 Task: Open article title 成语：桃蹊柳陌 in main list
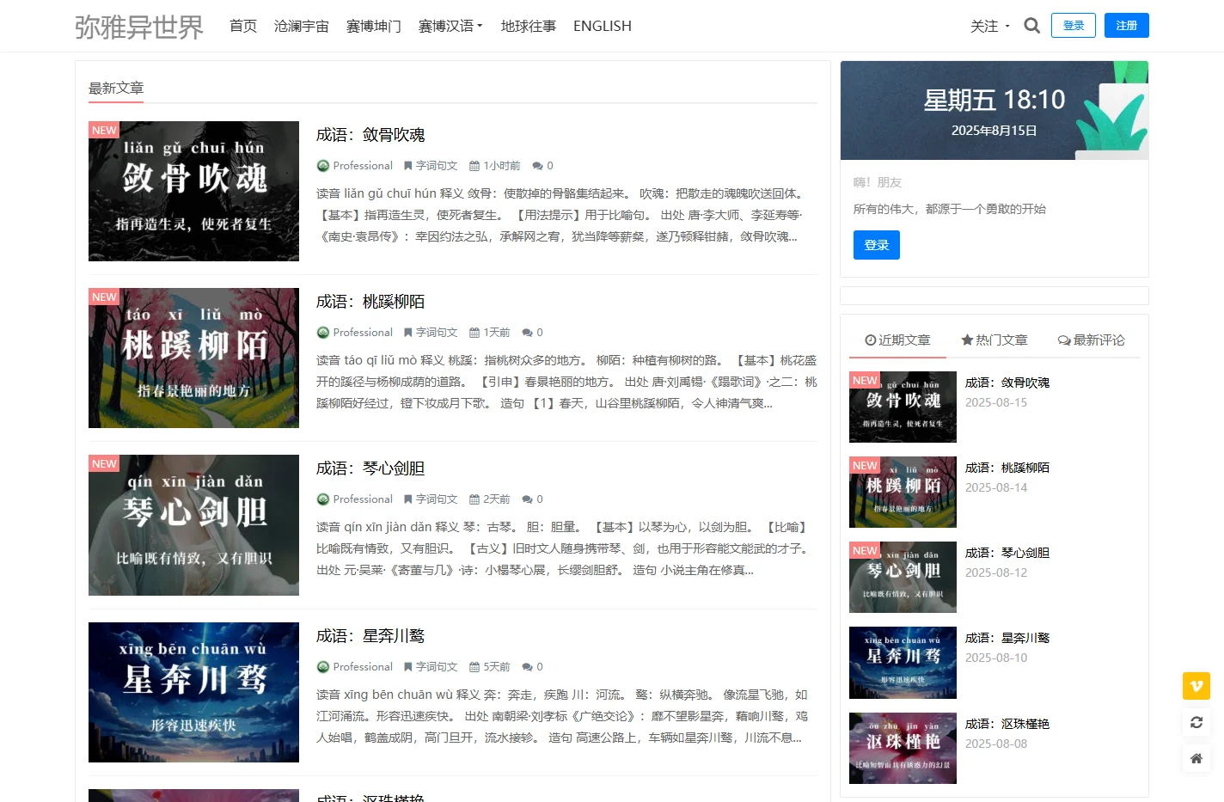pyautogui.click(x=370, y=302)
